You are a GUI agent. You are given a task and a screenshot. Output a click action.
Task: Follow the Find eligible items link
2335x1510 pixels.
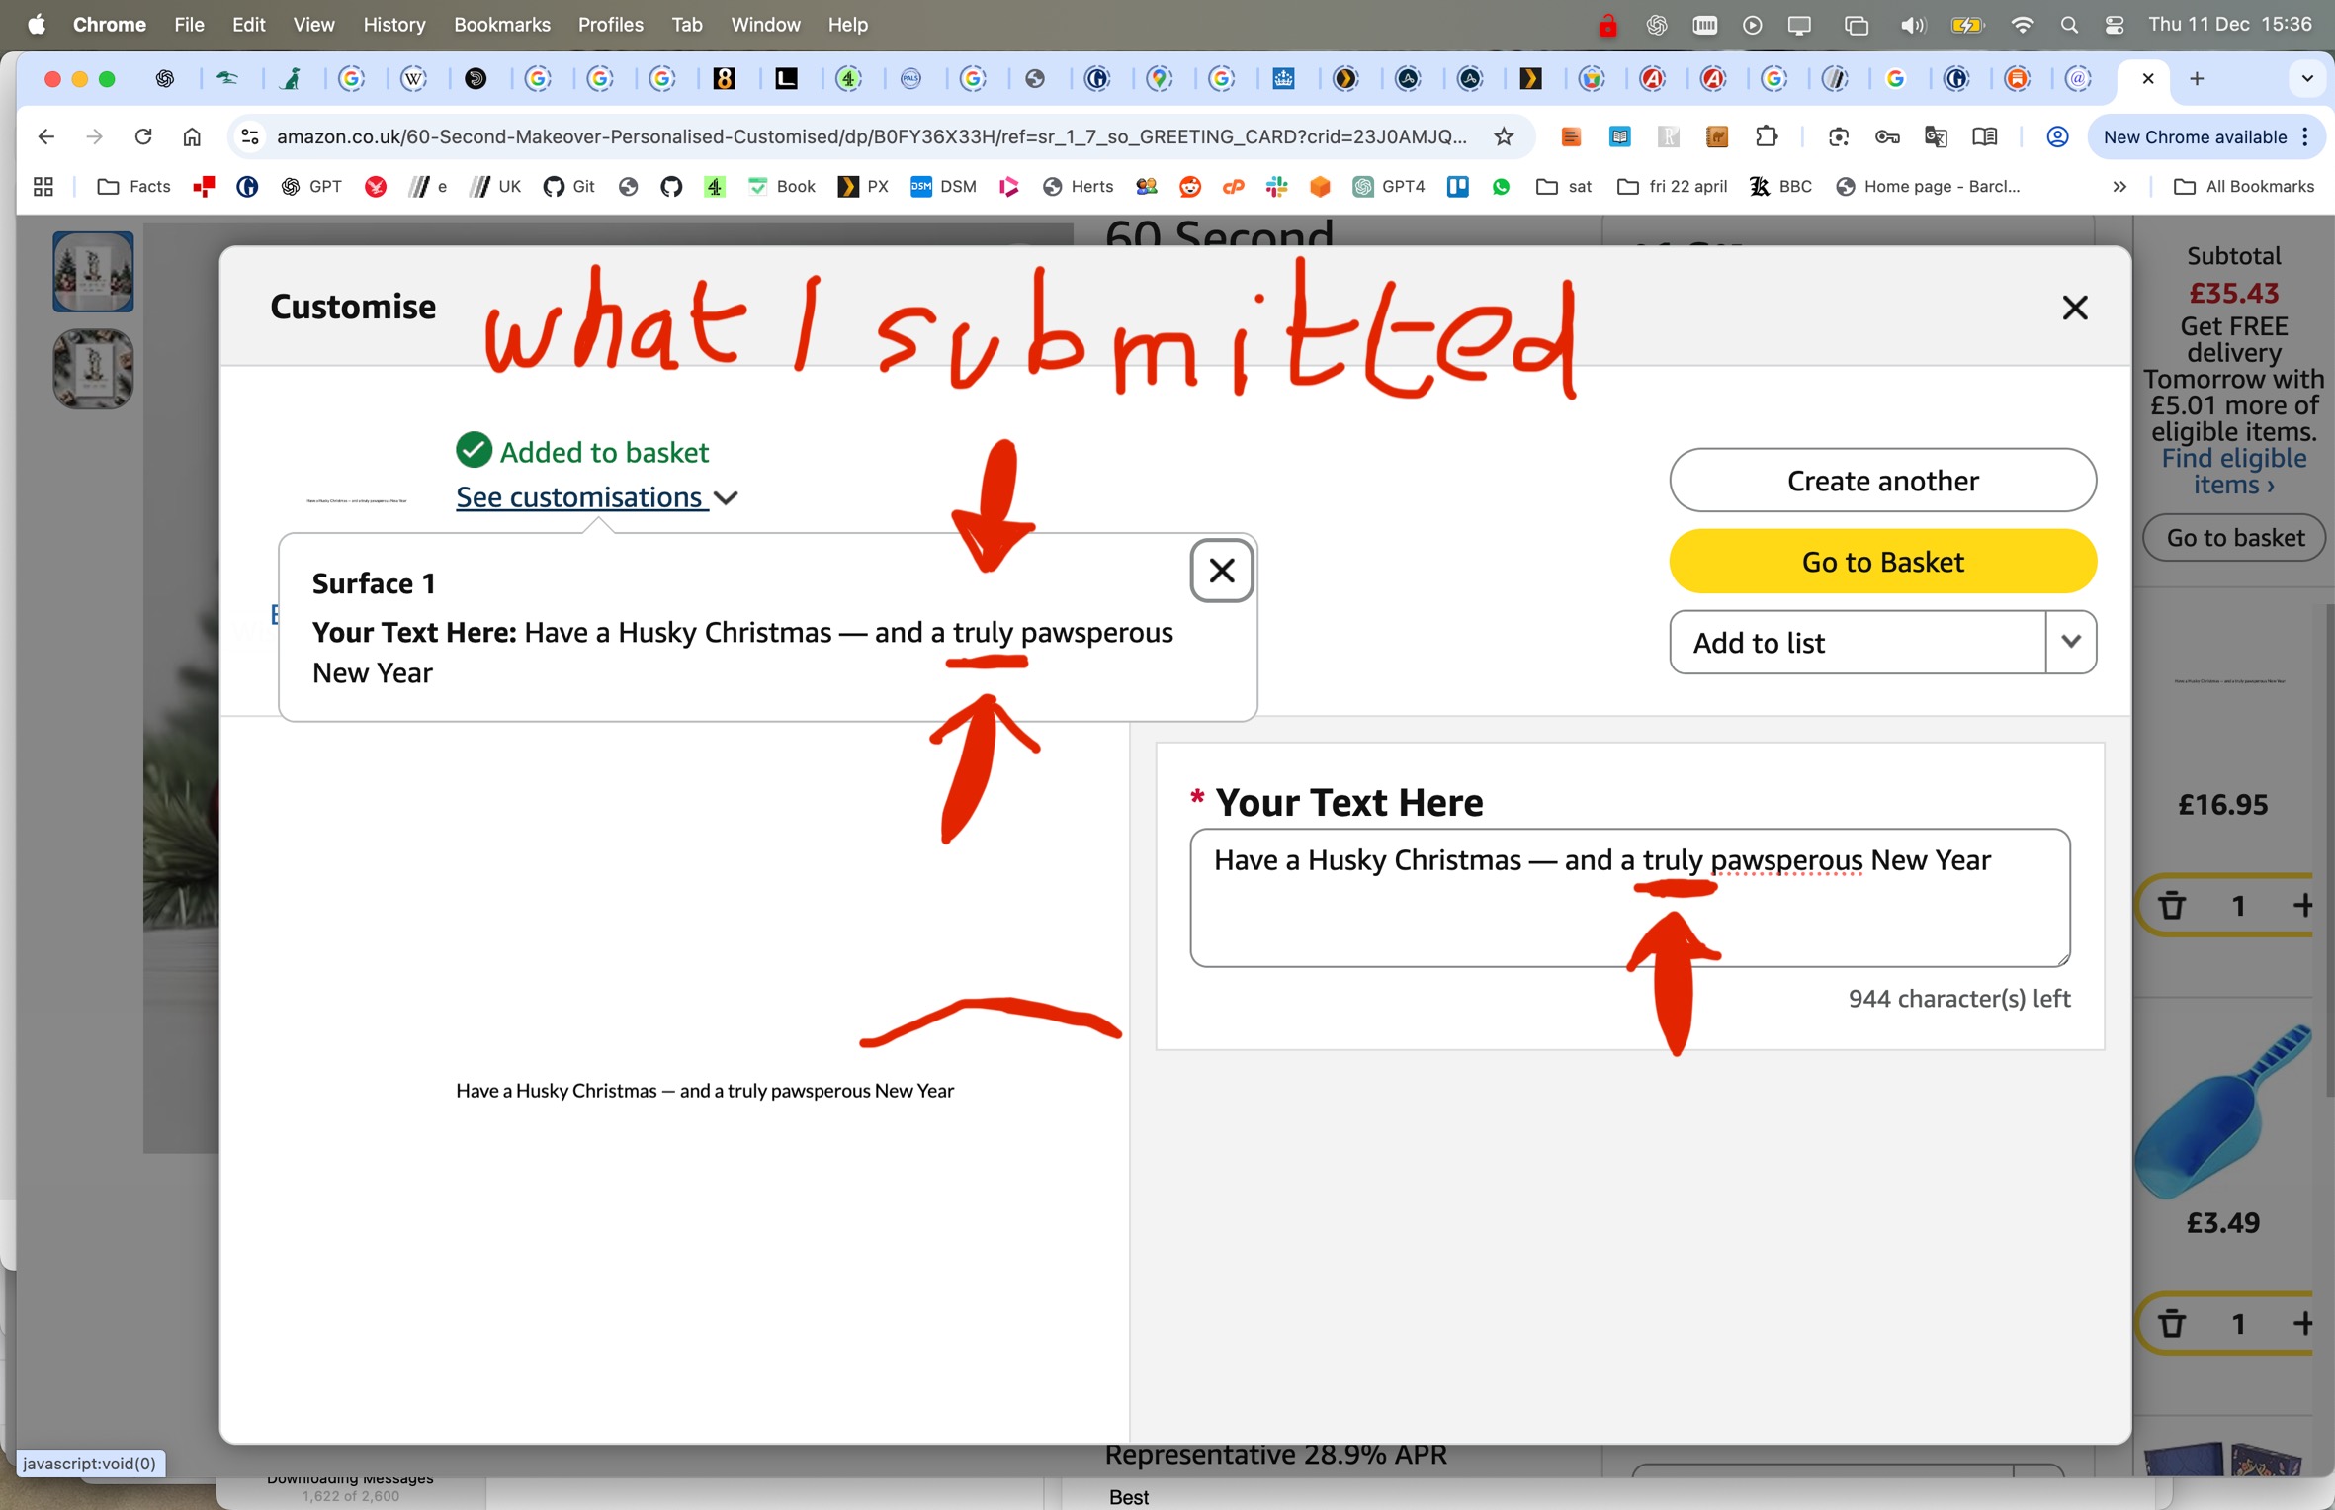pos(2233,471)
